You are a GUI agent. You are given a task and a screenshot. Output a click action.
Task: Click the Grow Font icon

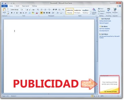click(27, 10)
